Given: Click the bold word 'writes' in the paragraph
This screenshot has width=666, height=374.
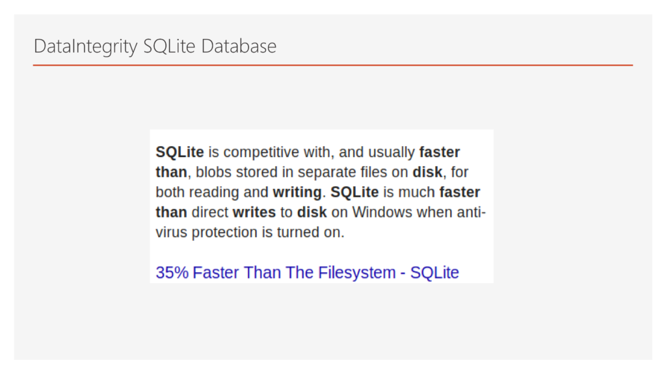Looking at the screenshot, I should [255, 213].
